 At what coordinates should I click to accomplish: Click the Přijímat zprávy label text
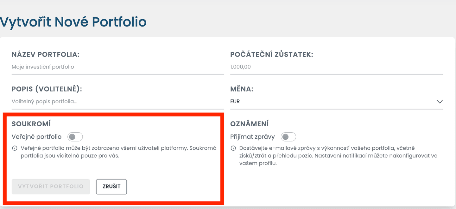click(252, 137)
